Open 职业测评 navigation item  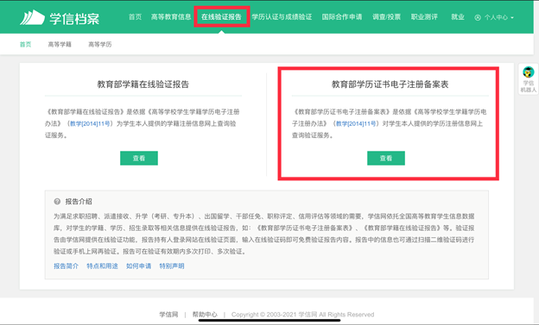click(424, 17)
